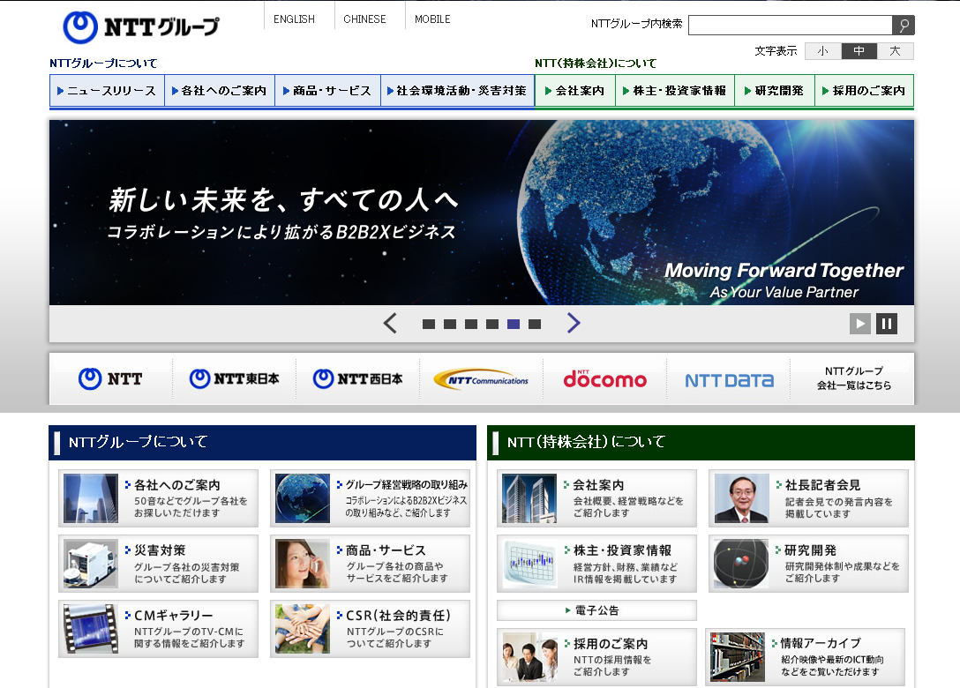Click the NTTグループについて blue section header

point(262,443)
